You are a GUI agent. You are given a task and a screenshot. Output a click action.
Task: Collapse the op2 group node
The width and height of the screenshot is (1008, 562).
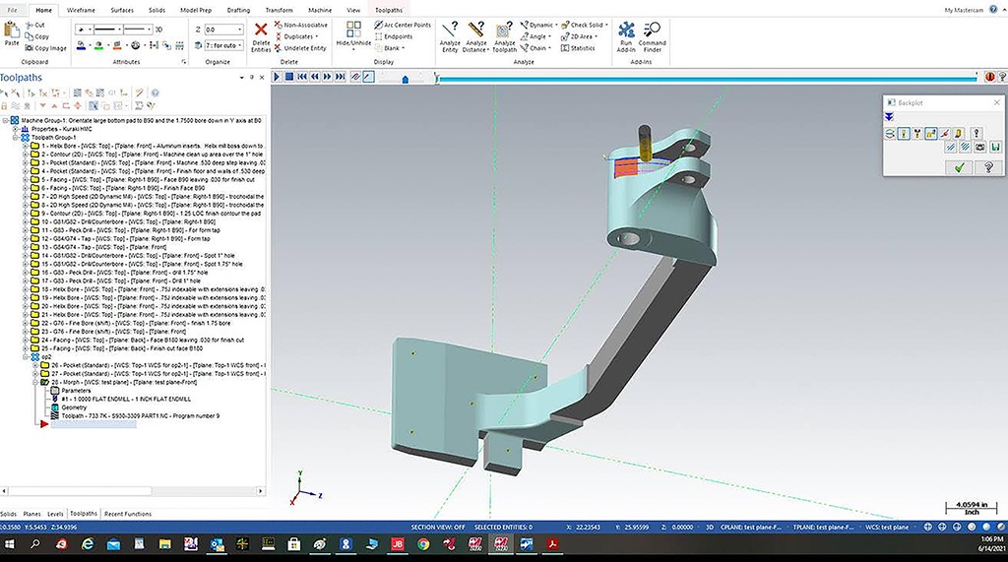pos(26,357)
